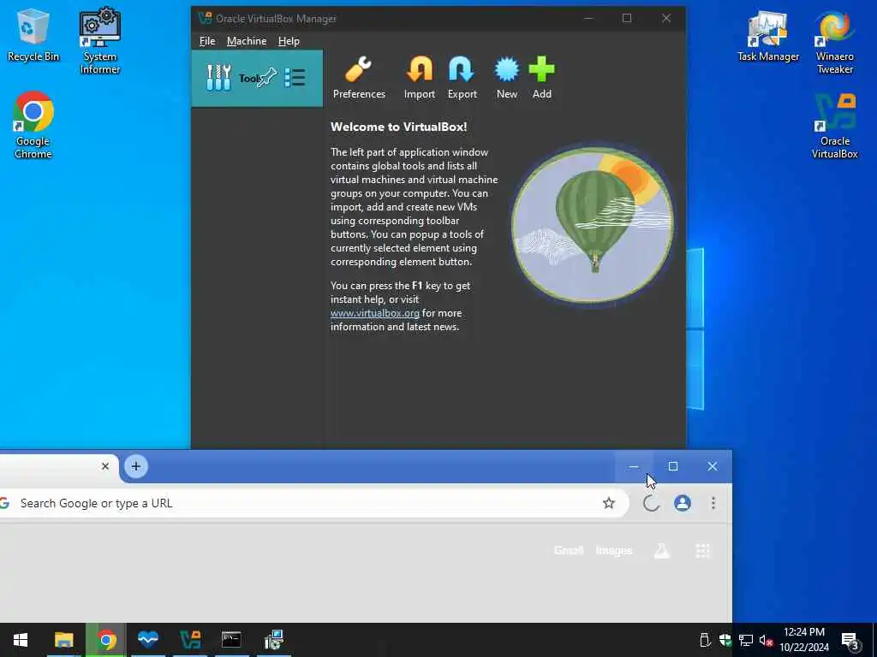Open Windows Security tray icon
Screen dimensions: 877x657
pos(725,640)
